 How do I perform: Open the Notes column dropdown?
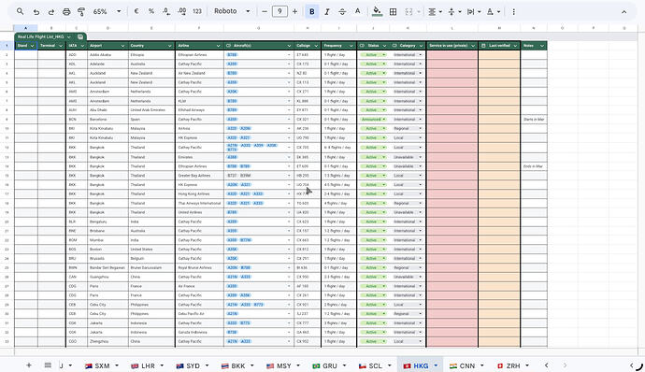pyautogui.click(x=542, y=46)
